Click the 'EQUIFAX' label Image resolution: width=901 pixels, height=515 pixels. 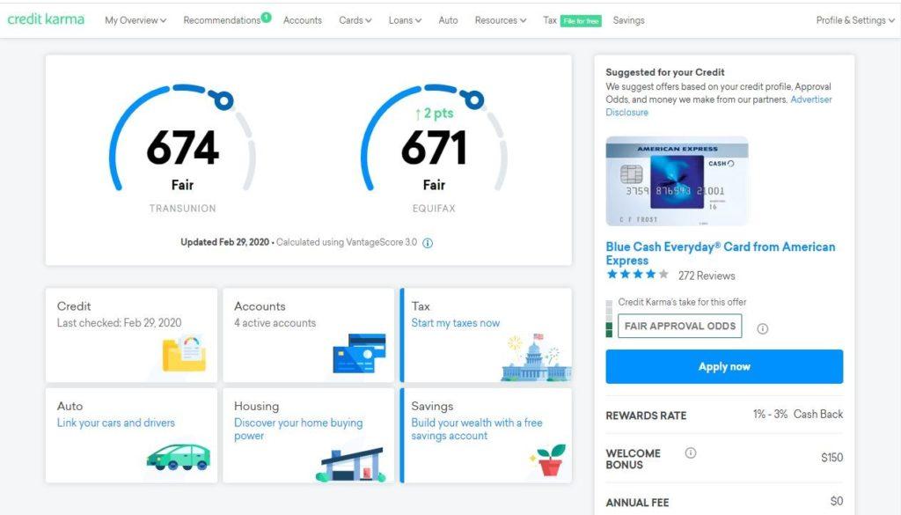click(434, 209)
